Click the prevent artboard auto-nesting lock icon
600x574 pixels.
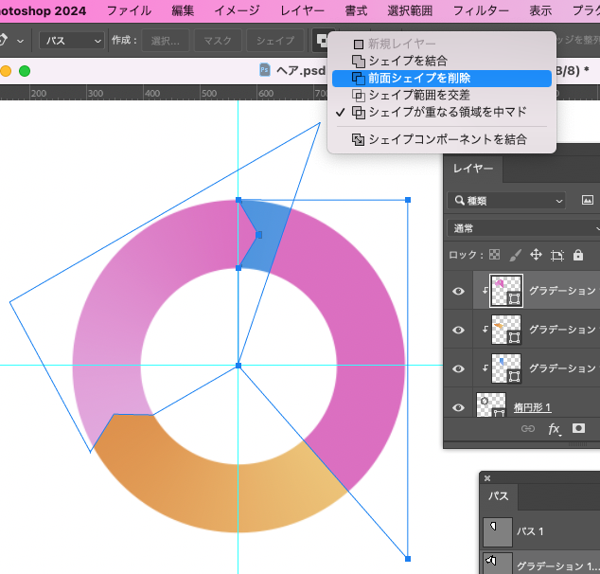click(x=557, y=255)
